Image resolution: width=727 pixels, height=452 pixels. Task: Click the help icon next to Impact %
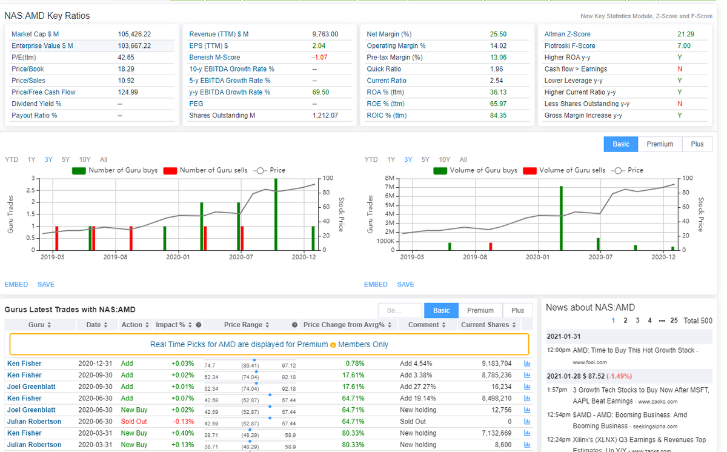pyautogui.click(x=199, y=325)
